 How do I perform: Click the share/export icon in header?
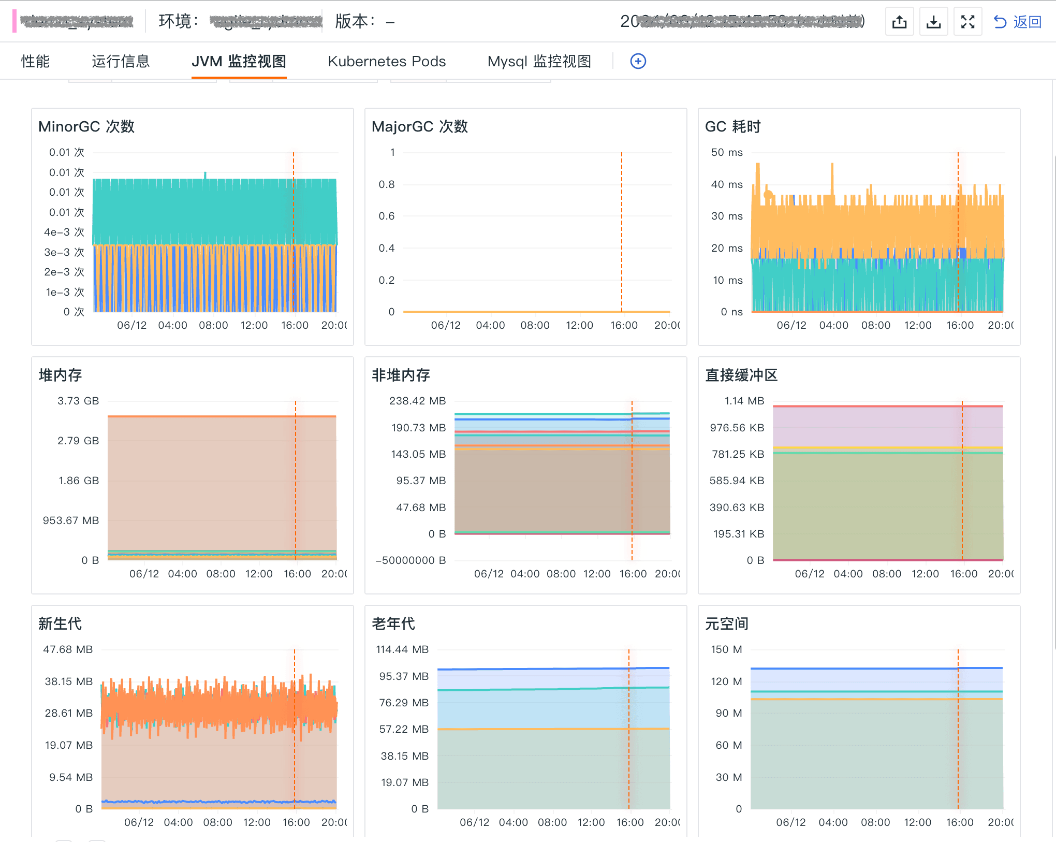pyautogui.click(x=899, y=22)
